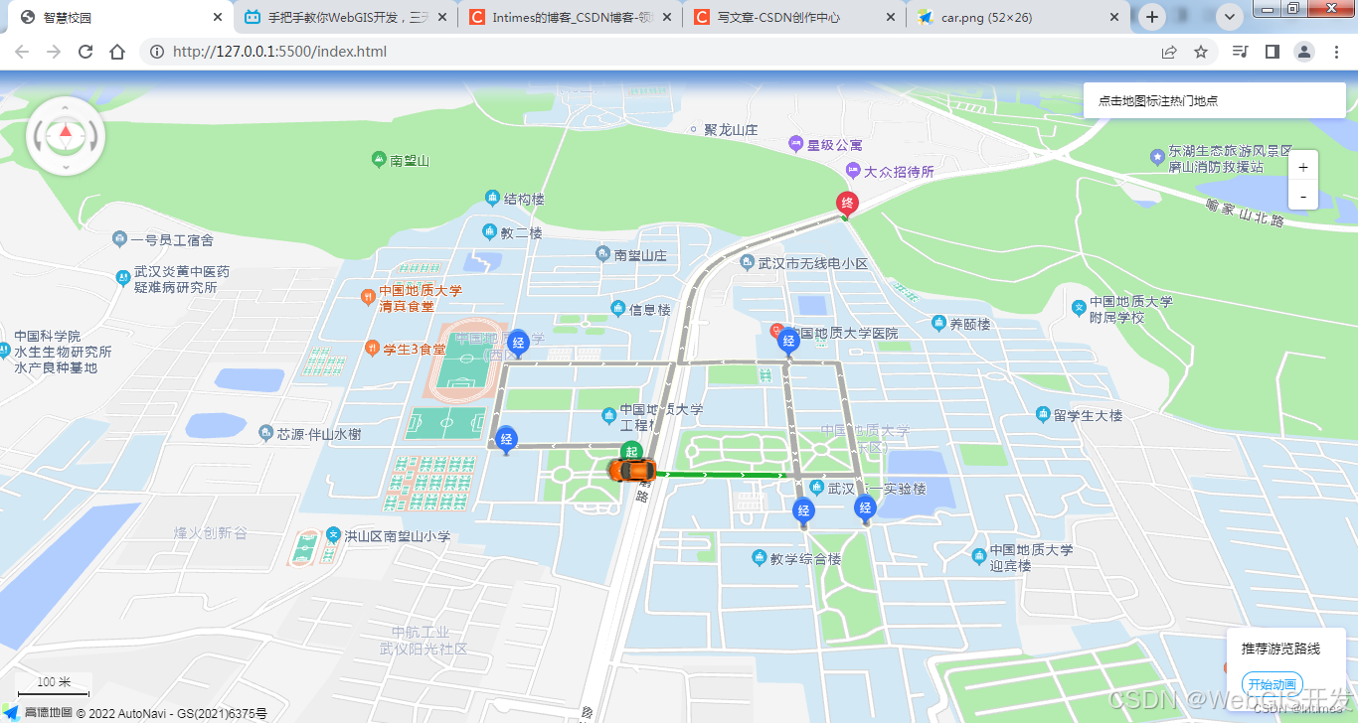1358x723 pixels.
Task: Click the 芯源·伴山水榭 POI icon
Action: (265, 433)
